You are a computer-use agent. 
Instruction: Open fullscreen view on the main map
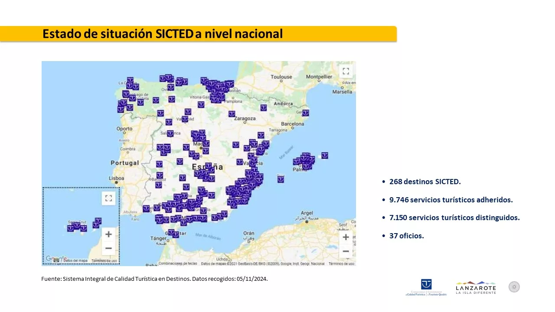[x=346, y=71]
